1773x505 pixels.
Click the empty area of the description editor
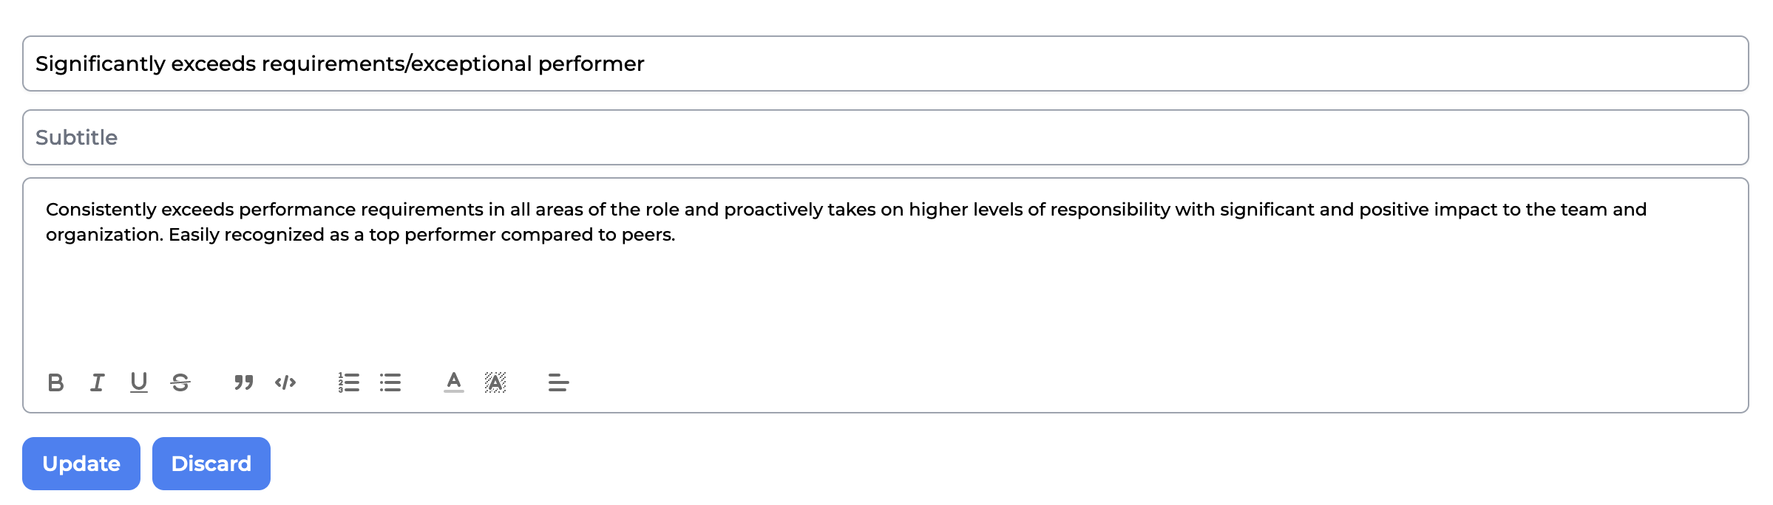[x=885, y=303]
